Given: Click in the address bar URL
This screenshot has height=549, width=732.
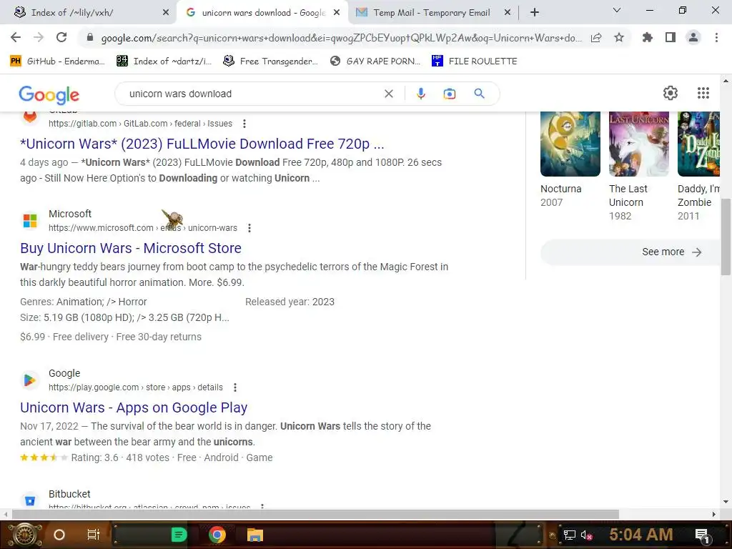Looking at the screenshot, I should click(341, 38).
